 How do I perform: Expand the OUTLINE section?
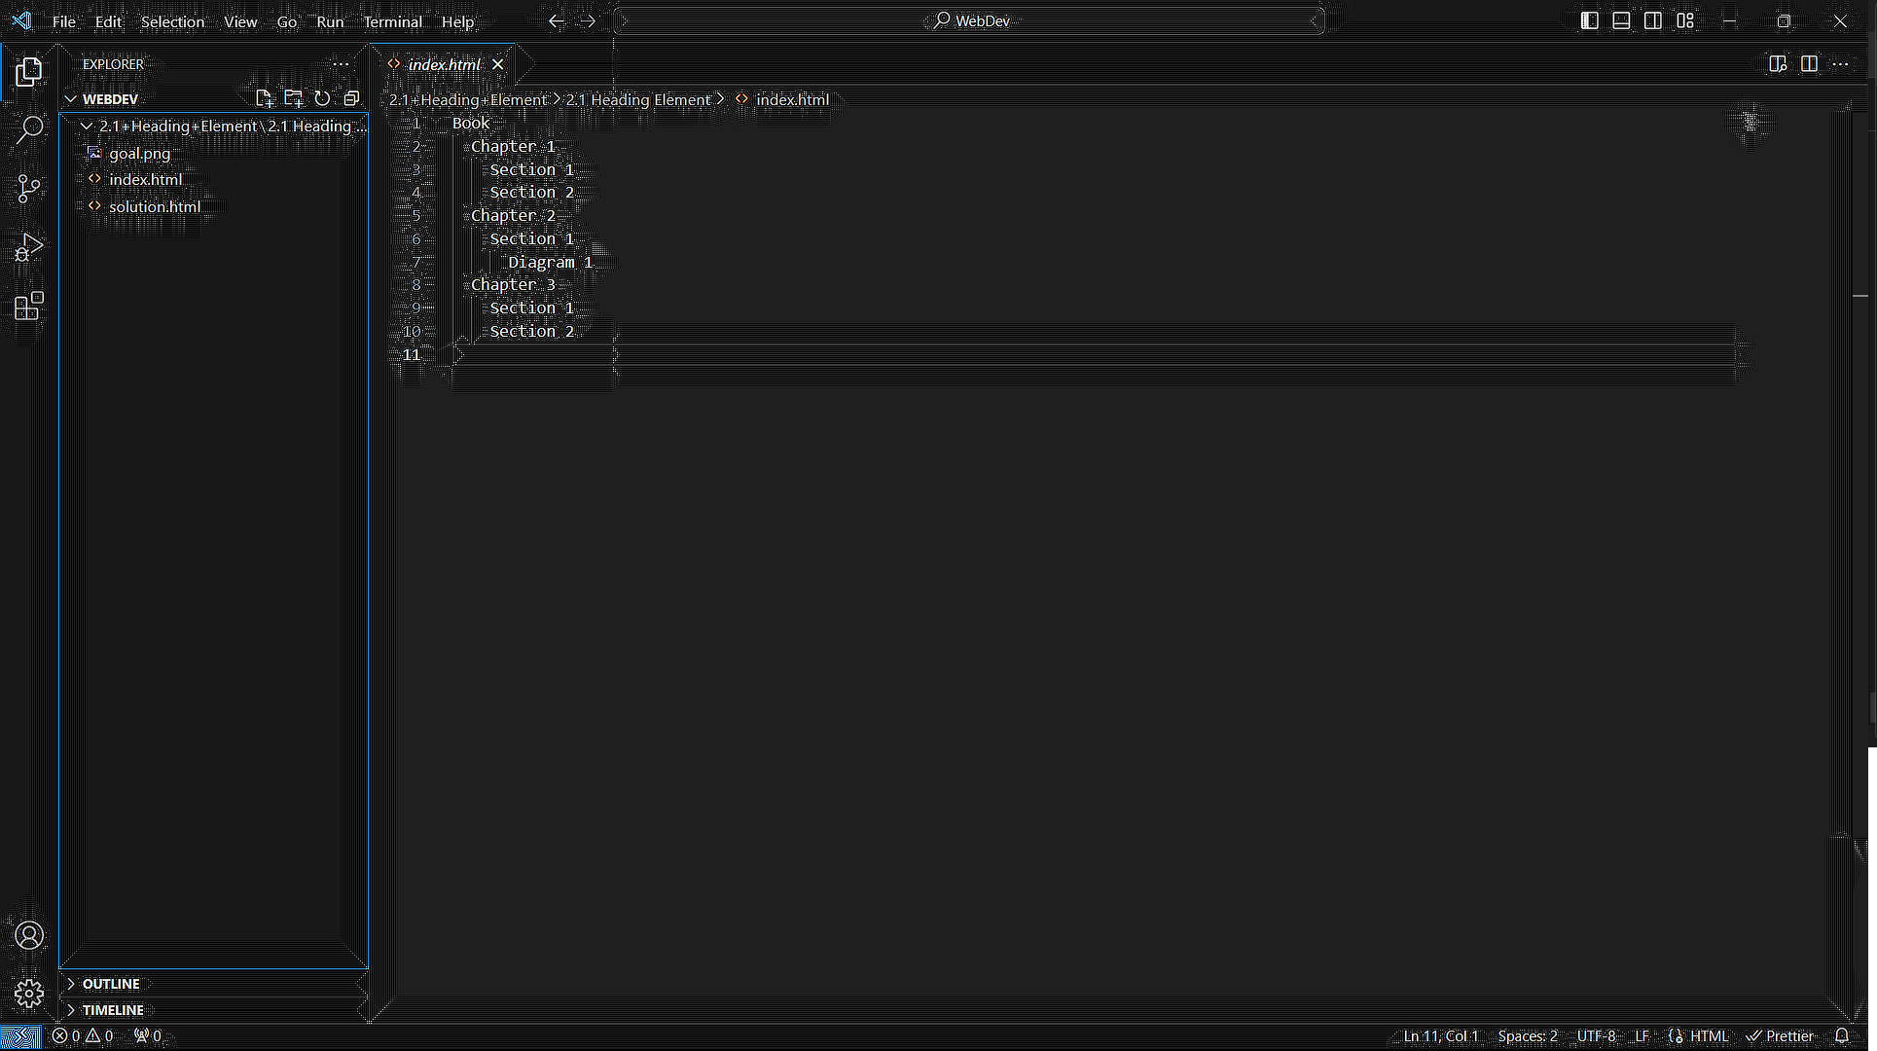(71, 984)
